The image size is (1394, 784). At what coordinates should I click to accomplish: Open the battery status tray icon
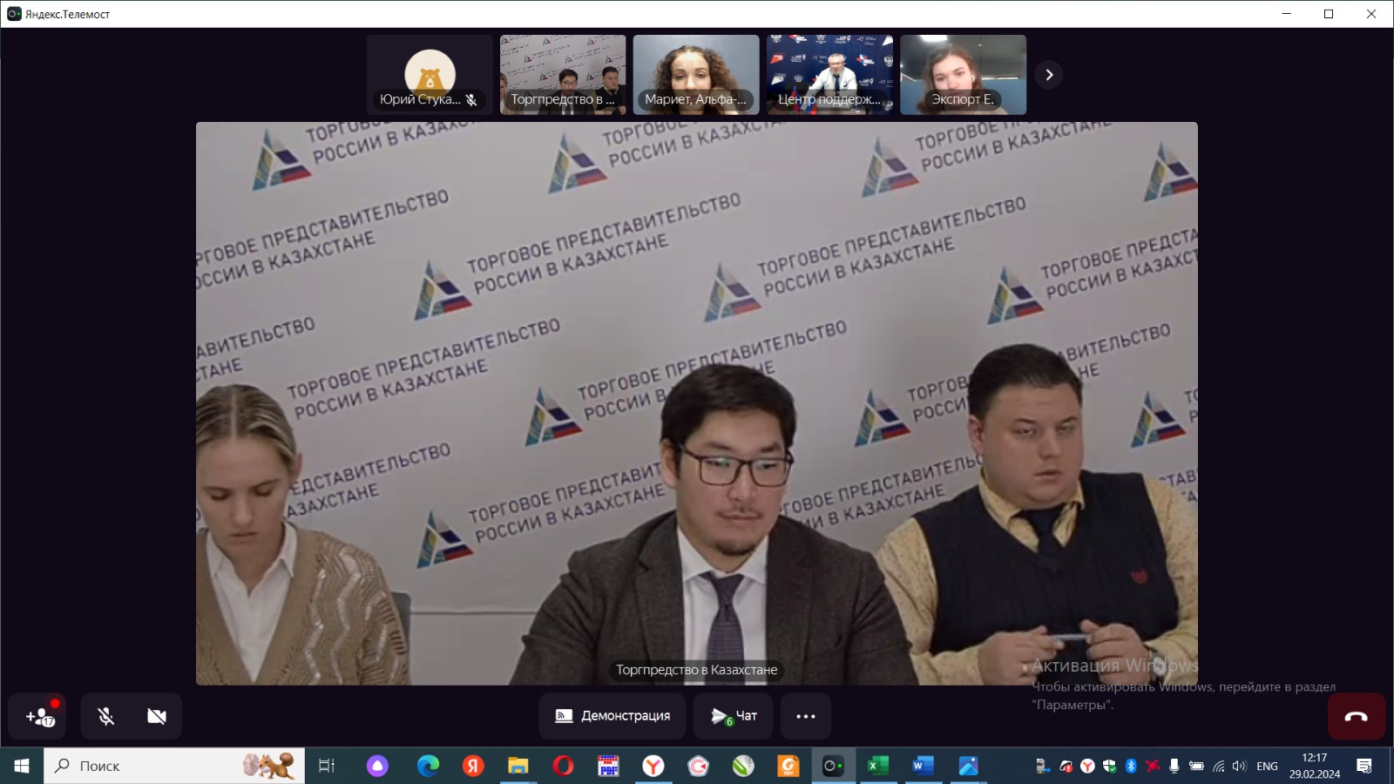coord(1196,766)
